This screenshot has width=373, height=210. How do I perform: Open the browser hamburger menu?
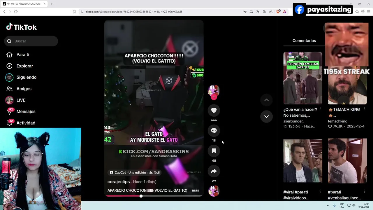[369, 12]
